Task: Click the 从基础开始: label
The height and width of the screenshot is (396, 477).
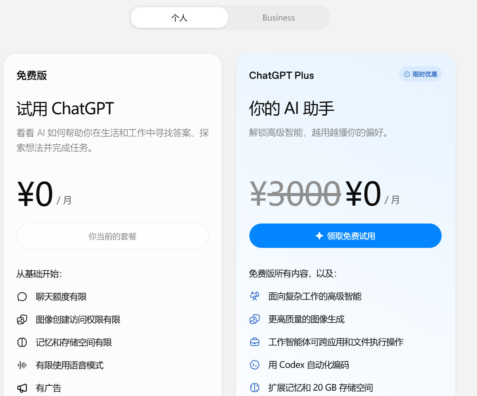Action: click(x=39, y=274)
